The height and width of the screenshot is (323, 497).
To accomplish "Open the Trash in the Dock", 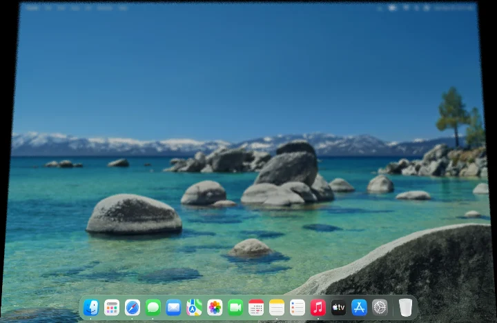I will [x=405, y=307].
